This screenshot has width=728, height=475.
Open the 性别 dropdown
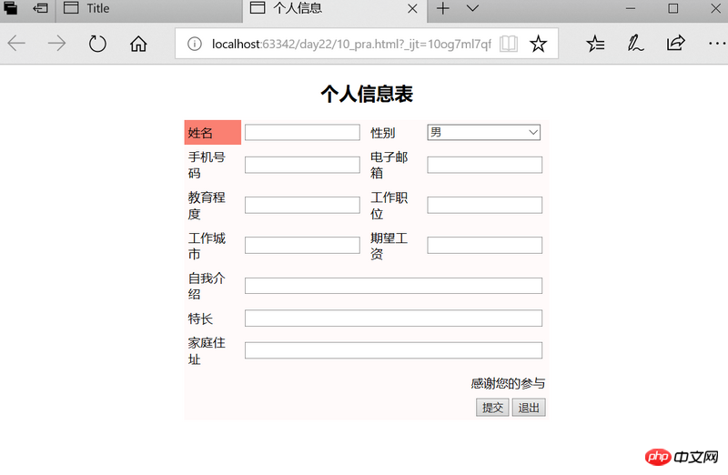484,132
